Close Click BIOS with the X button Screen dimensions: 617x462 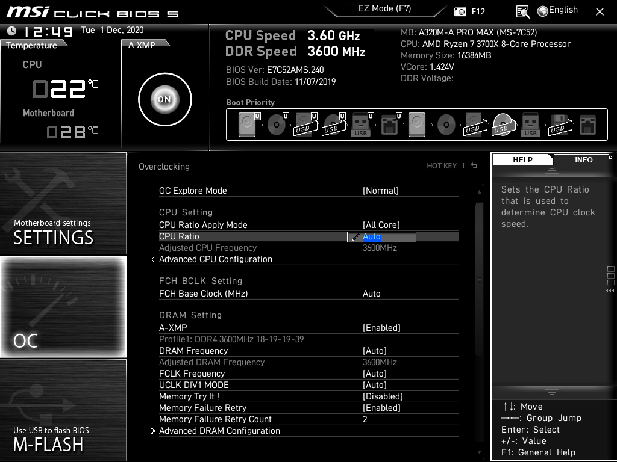click(x=600, y=12)
